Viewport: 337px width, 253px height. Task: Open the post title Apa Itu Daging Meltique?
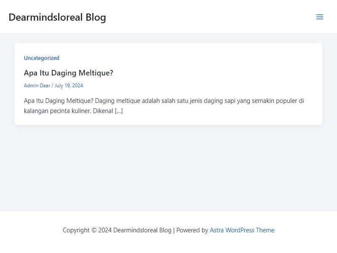(x=68, y=73)
